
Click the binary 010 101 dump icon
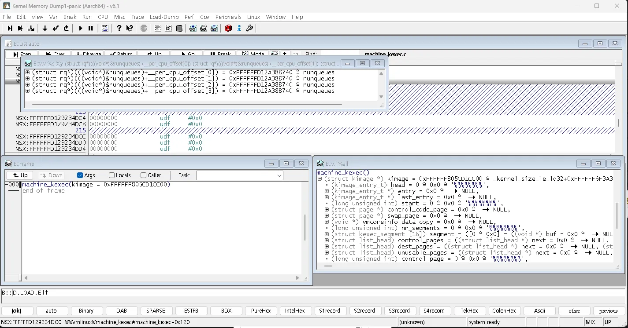point(168,29)
